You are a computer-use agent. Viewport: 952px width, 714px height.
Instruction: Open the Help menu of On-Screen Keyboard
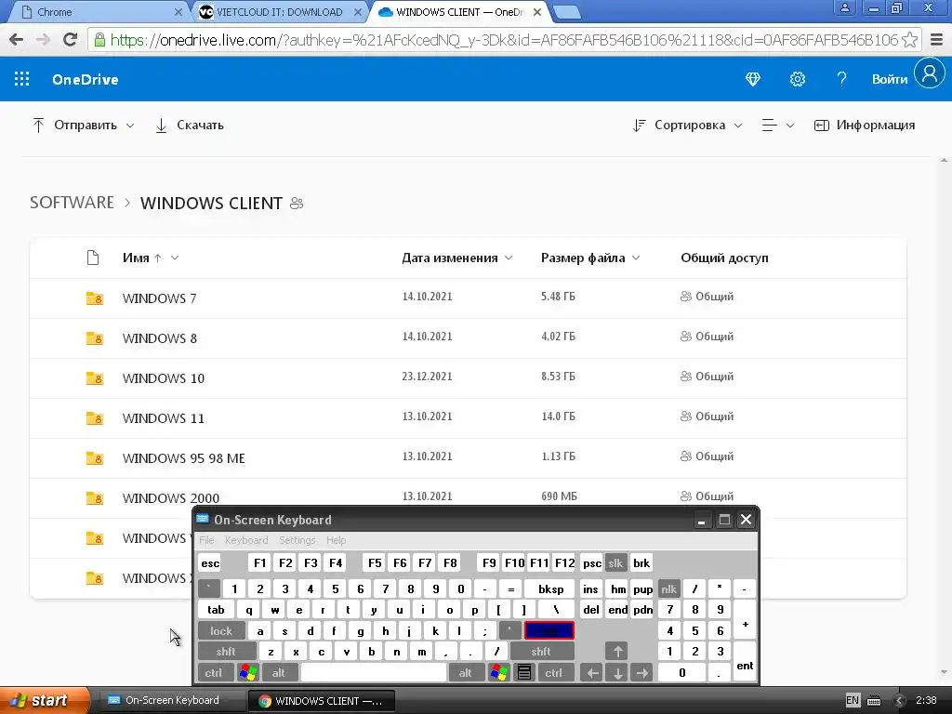point(336,540)
